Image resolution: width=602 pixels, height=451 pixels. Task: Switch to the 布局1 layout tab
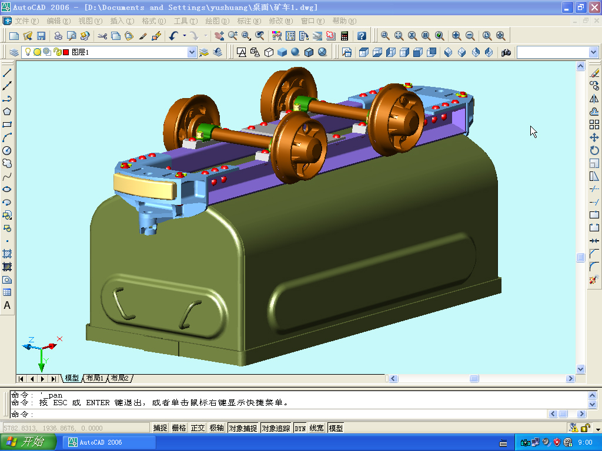tap(95, 378)
